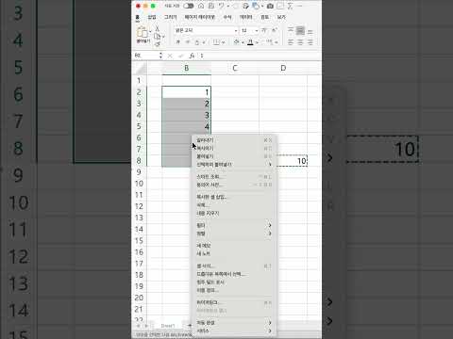Click the center align icon
Viewport: 453px width, 339px height.
coord(300,42)
